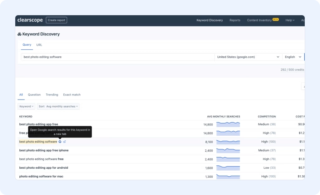
Task: Open Reports in the top navigation
Action: (x=235, y=20)
